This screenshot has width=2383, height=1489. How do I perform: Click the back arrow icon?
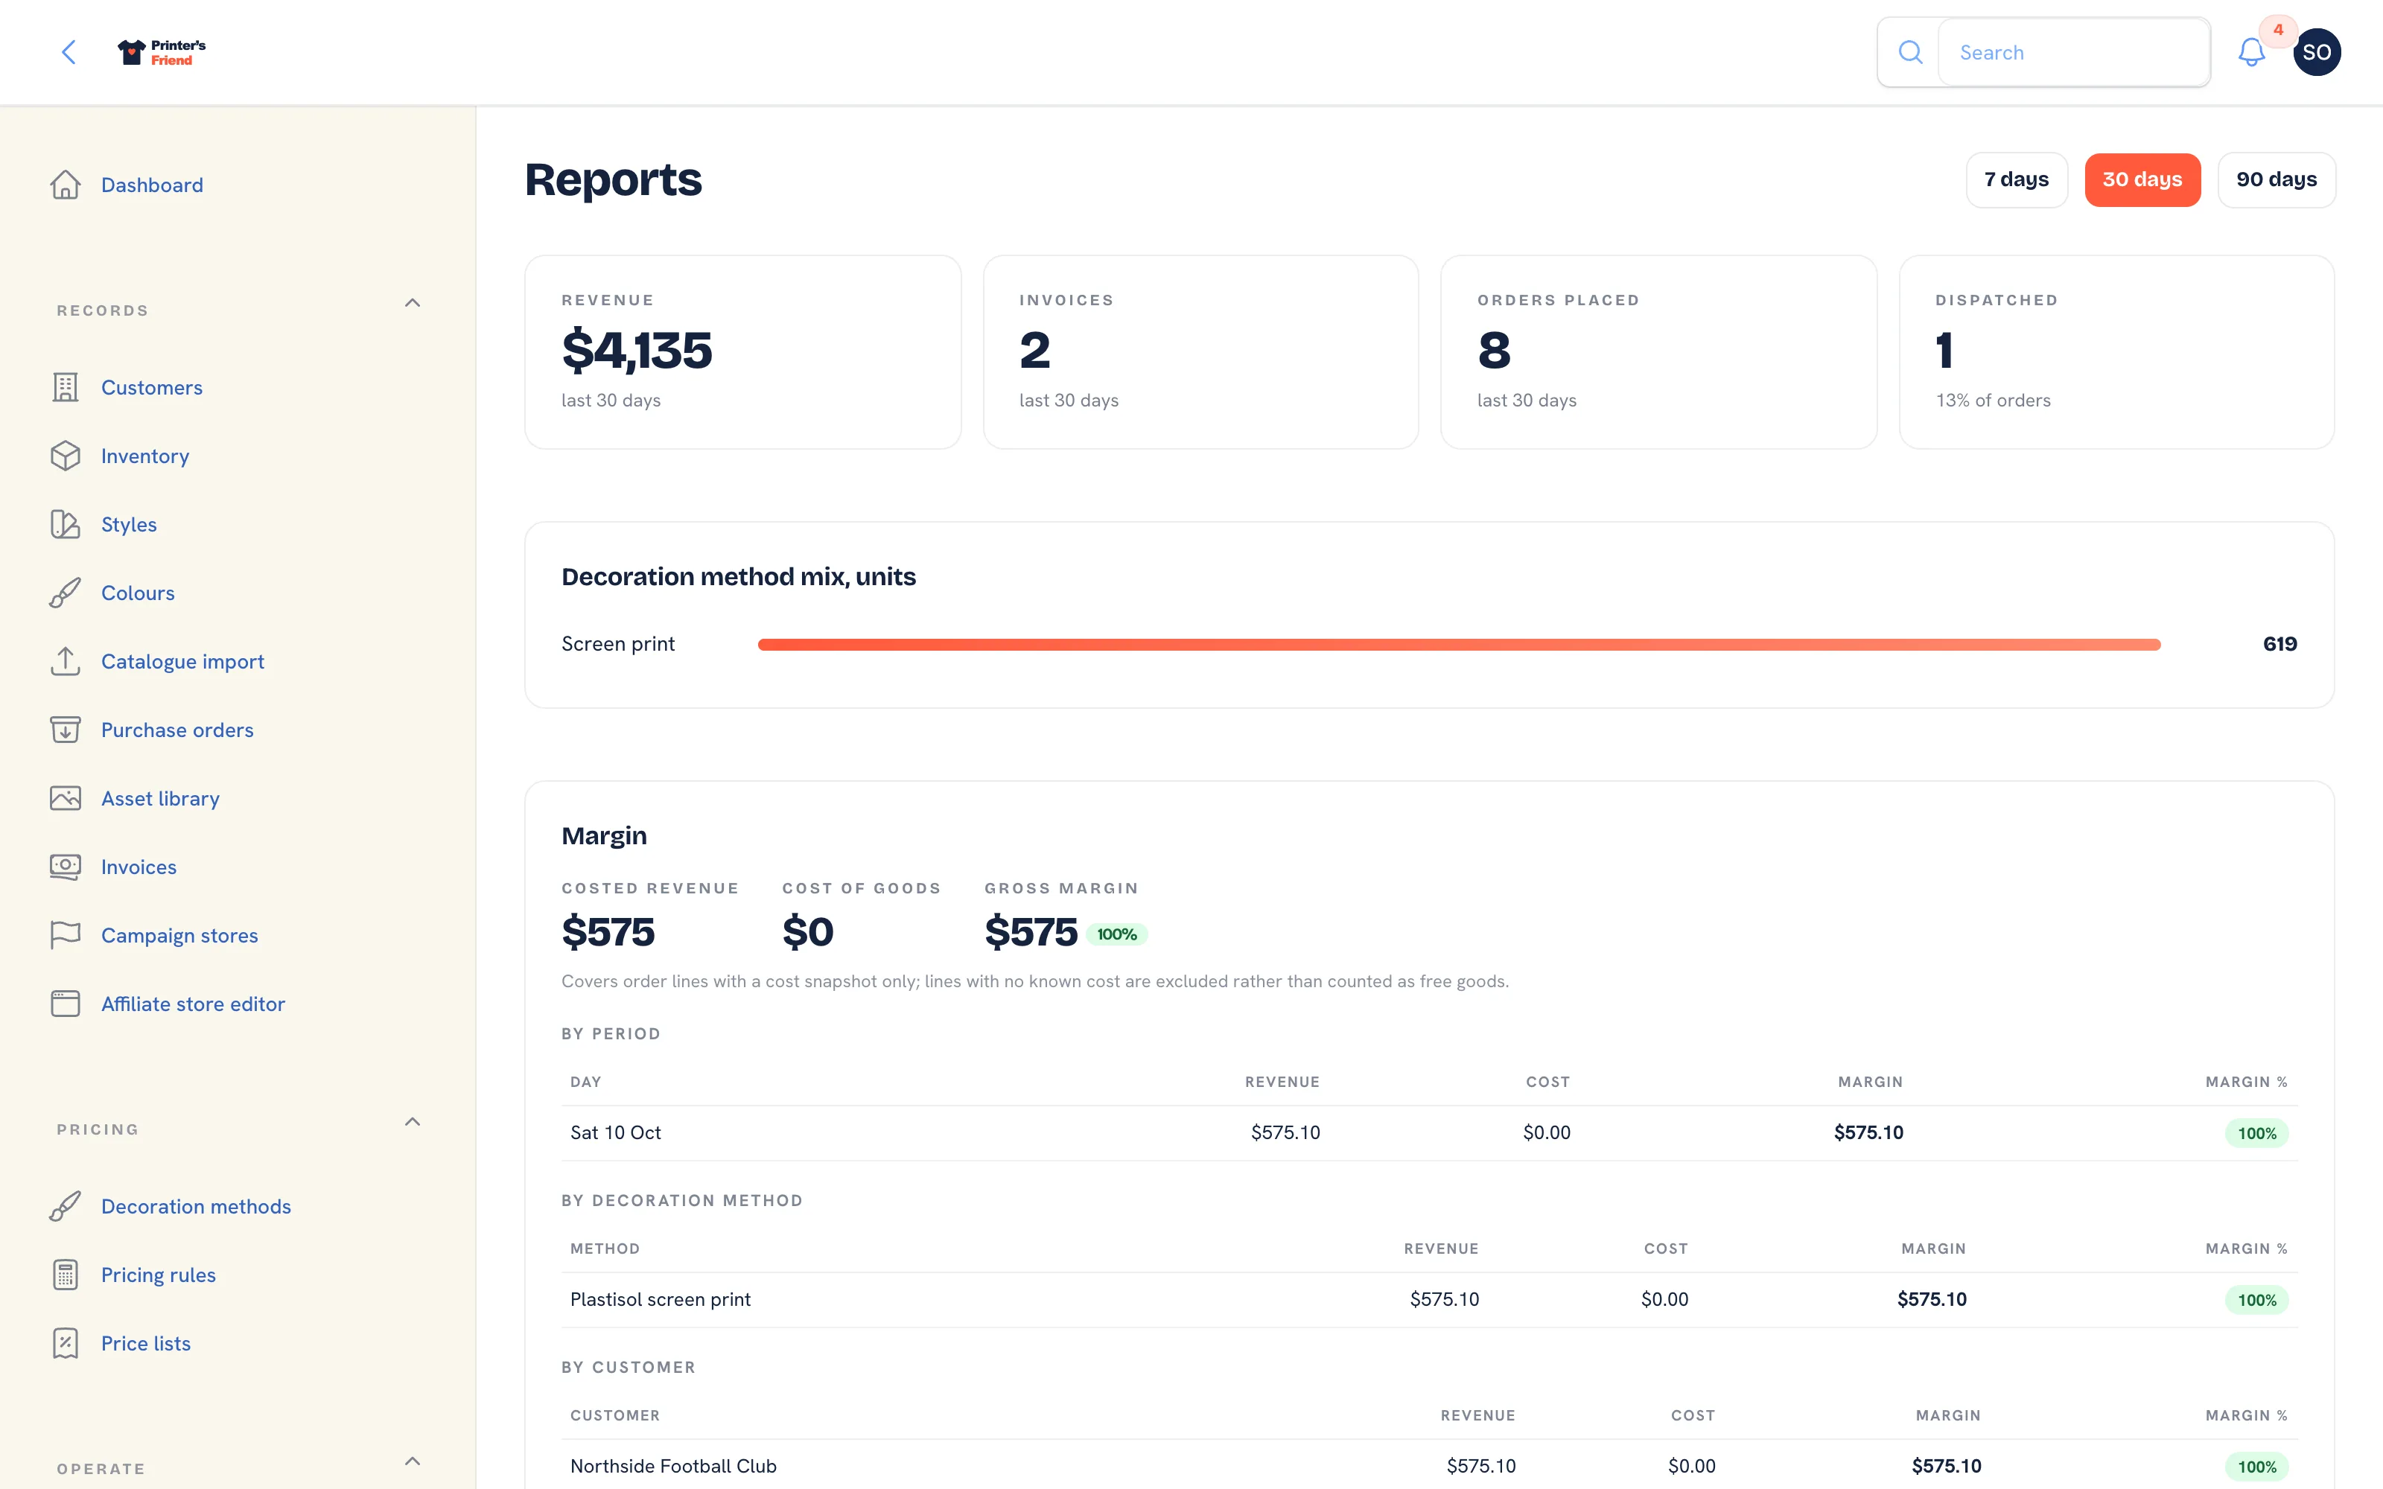69,52
